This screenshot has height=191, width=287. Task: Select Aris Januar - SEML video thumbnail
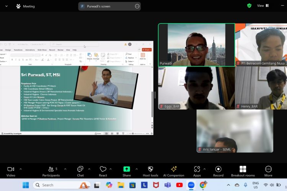pyautogui.click(x=235, y=131)
